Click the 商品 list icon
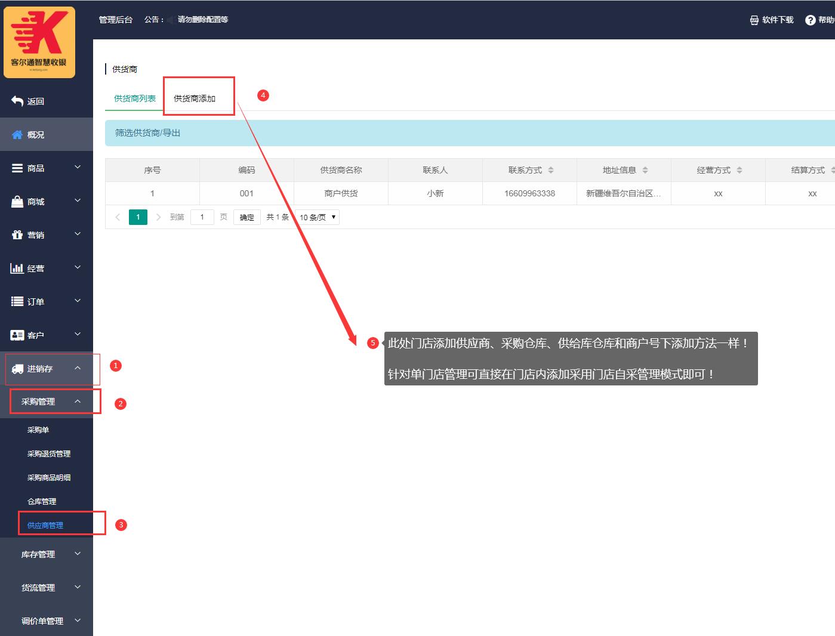Image resolution: width=835 pixels, height=636 pixels. [x=17, y=168]
